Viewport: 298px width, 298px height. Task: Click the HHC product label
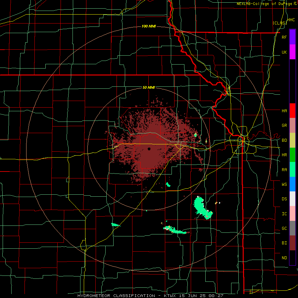(x=291, y=20)
